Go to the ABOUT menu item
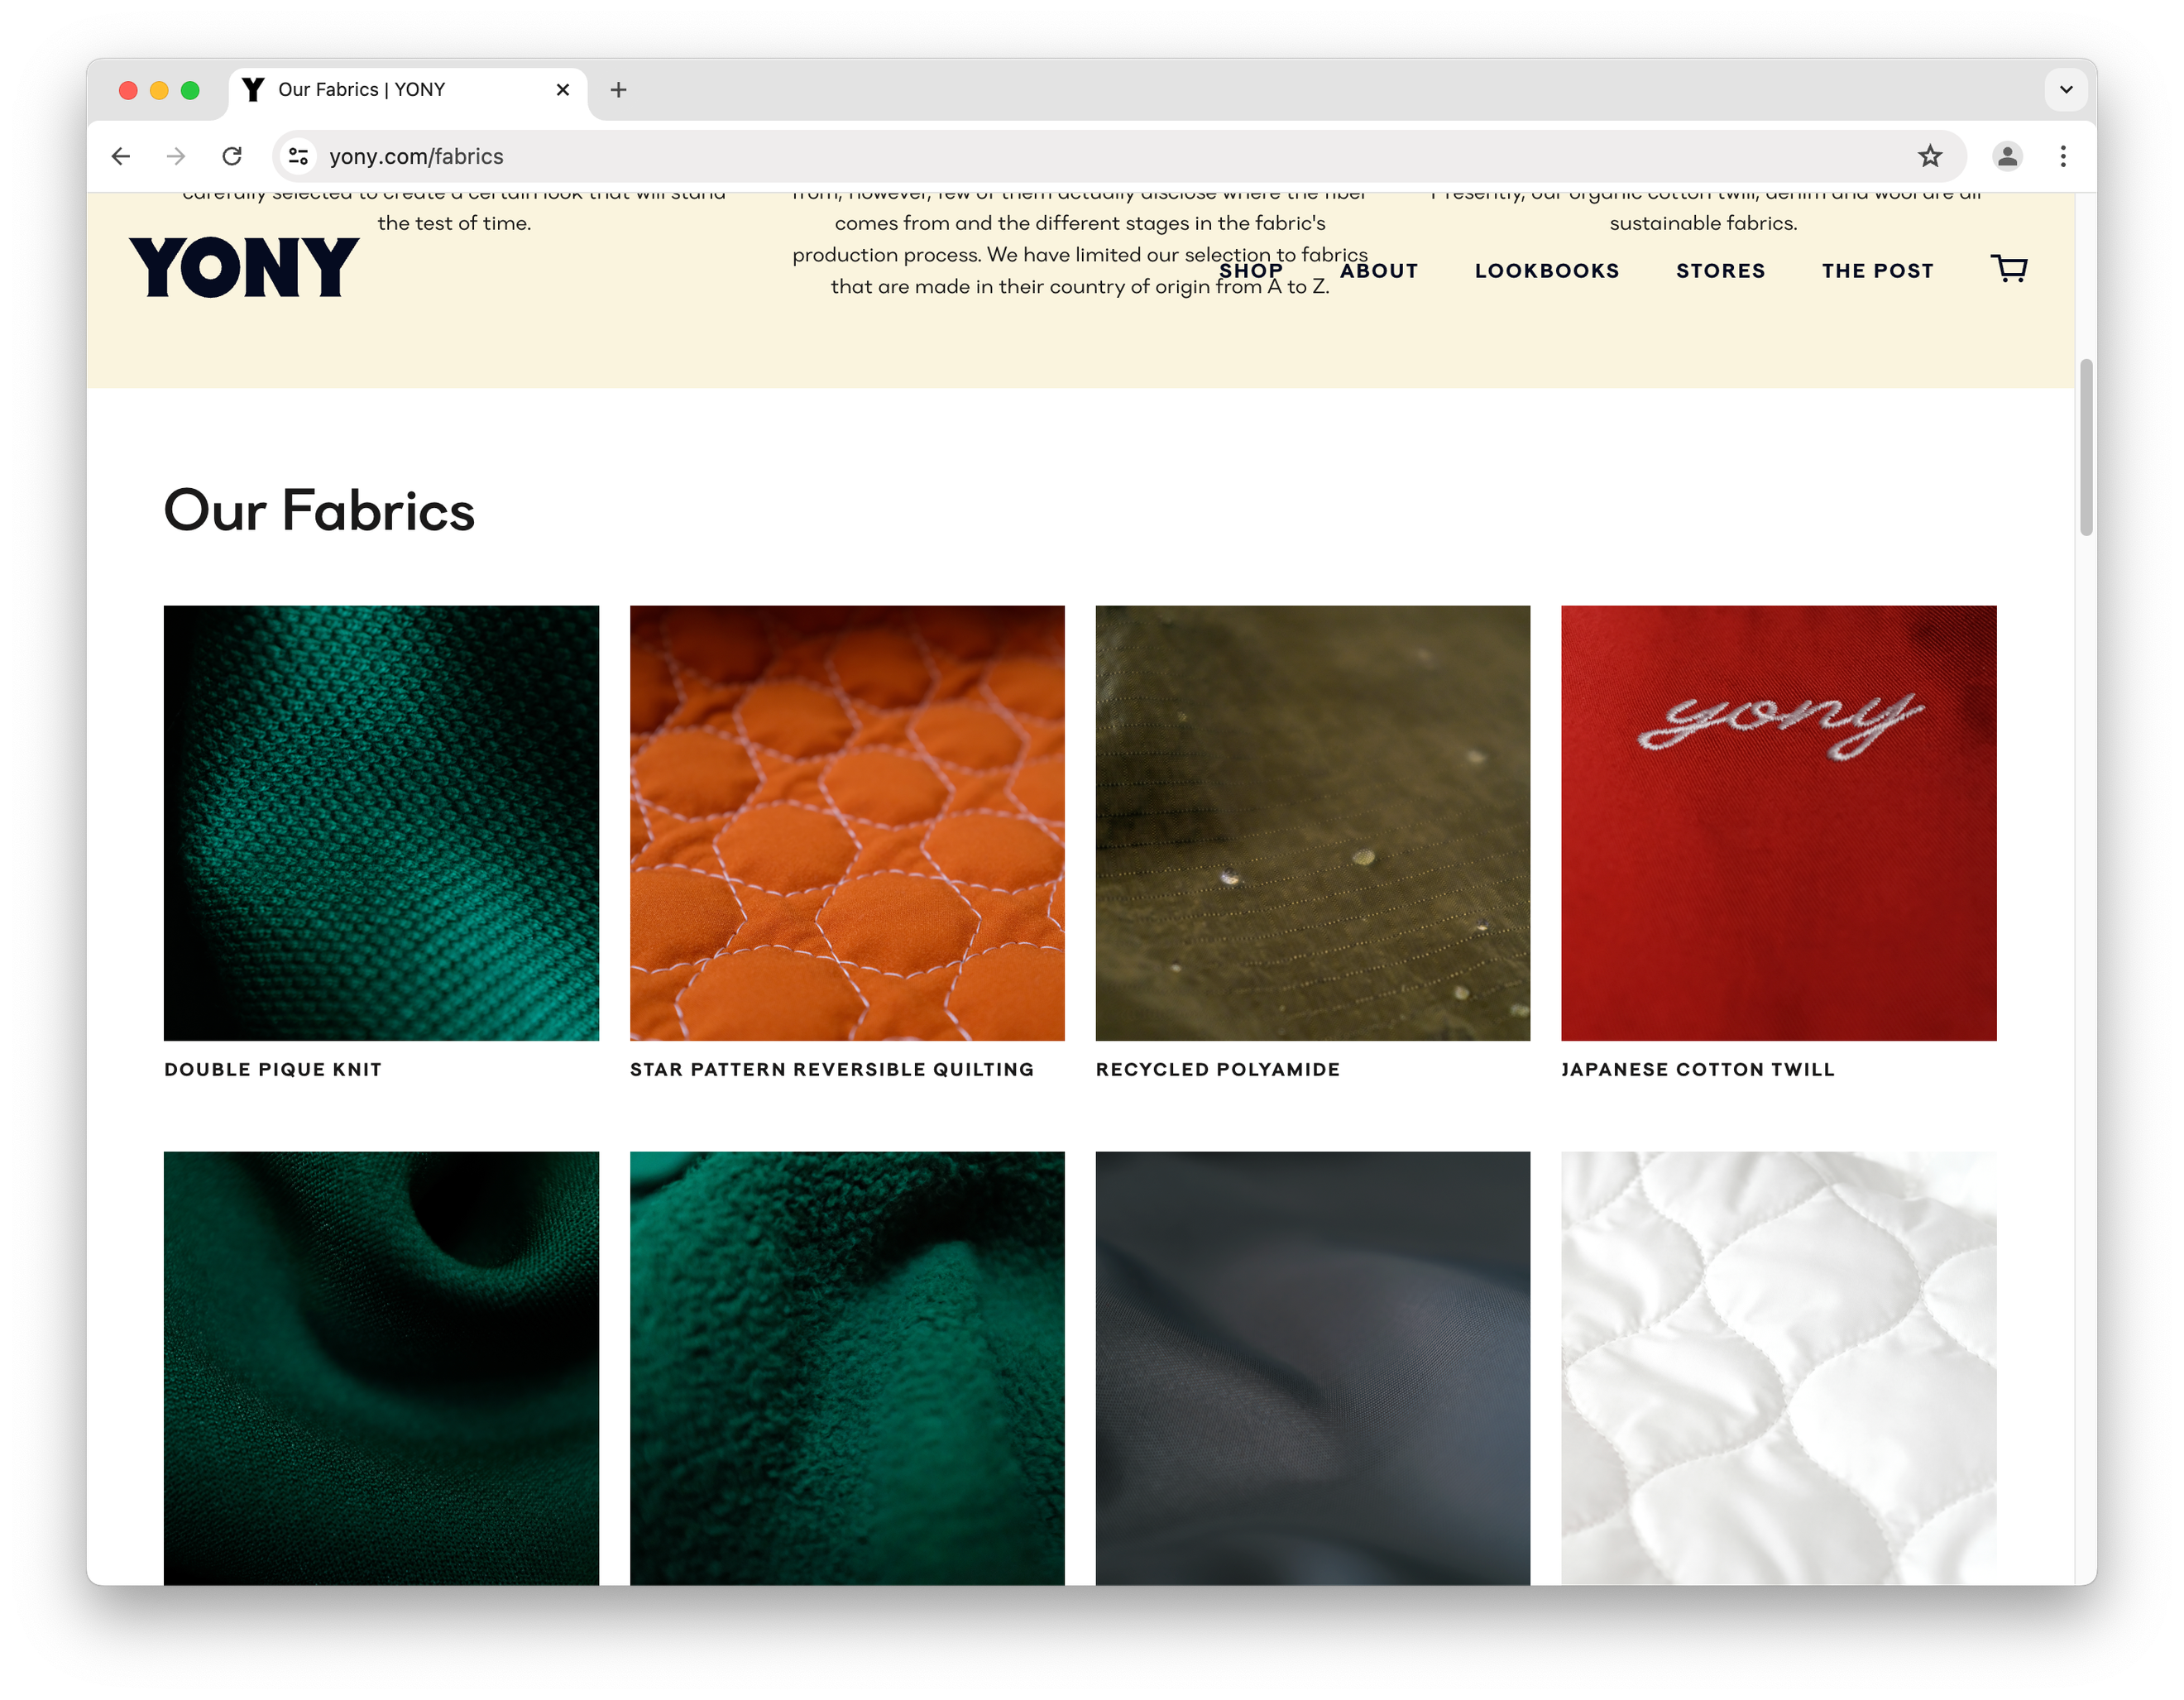The width and height of the screenshot is (2184, 1700). pos(1378,271)
